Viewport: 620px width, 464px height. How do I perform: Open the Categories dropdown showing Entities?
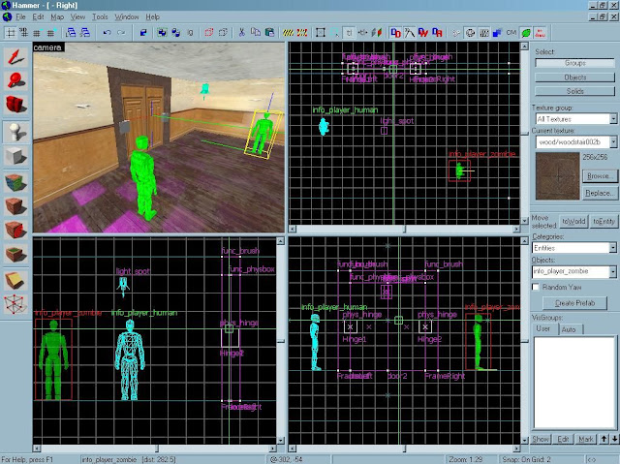612,248
